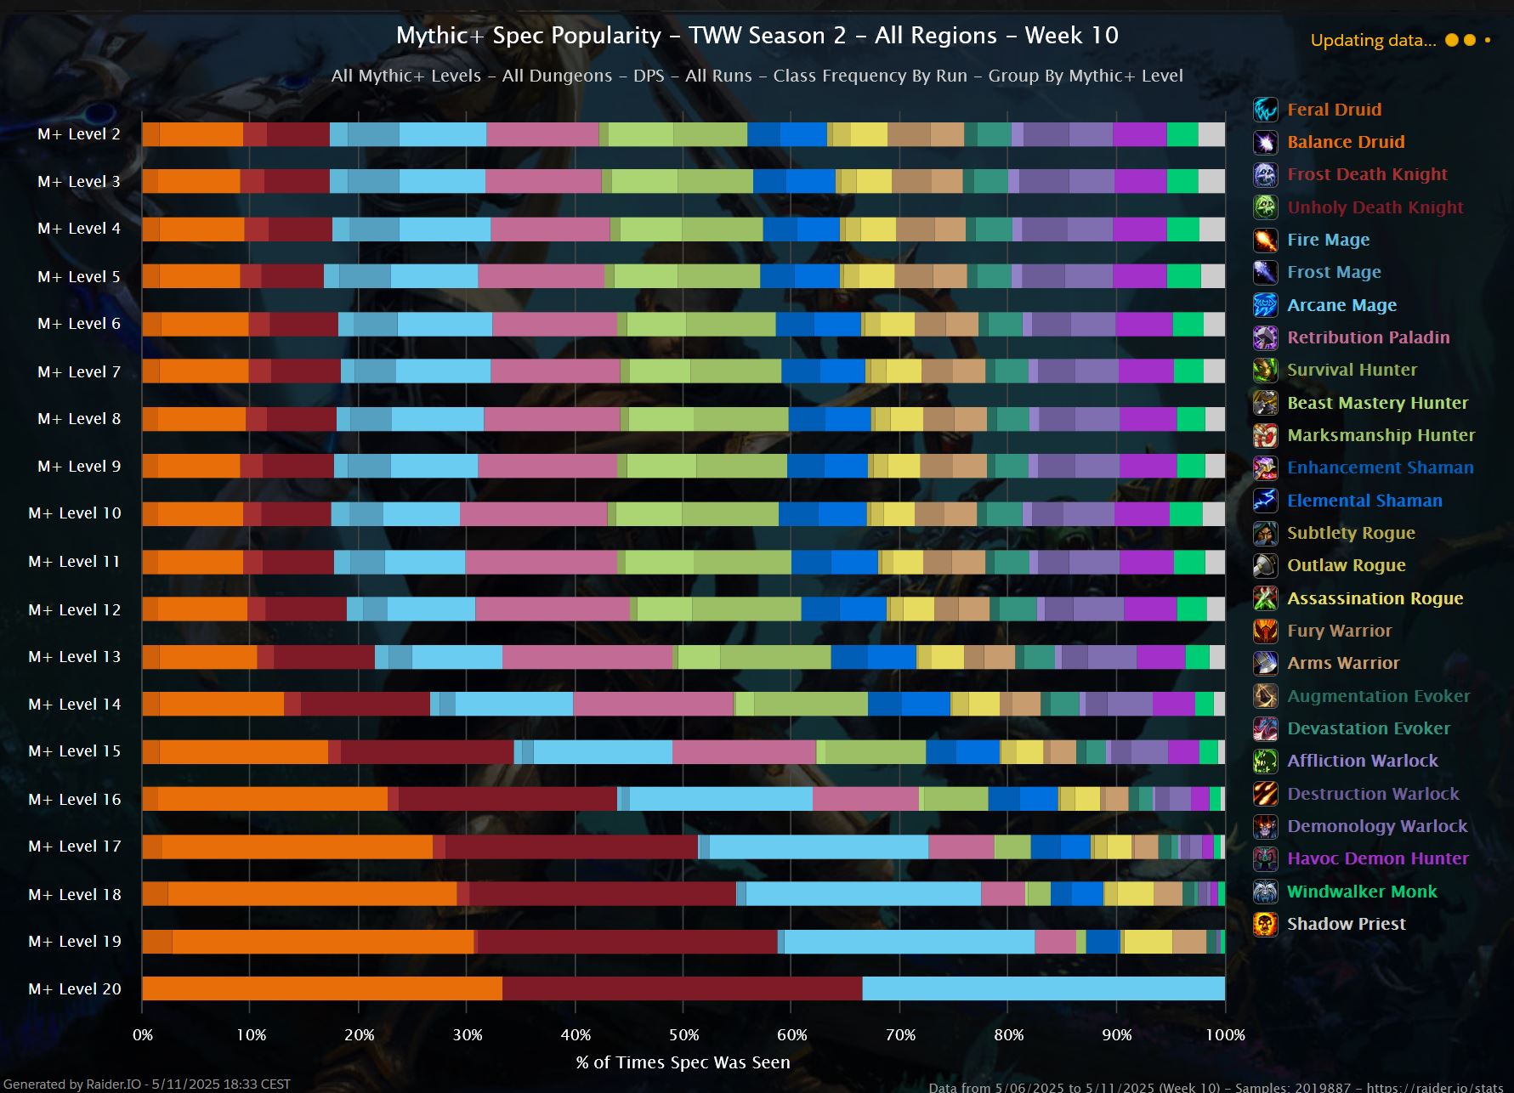This screenshot has height=1093, width=1514.
Task: Click the Frost Death Knight legend icon
Action: tap(1265, 174)
